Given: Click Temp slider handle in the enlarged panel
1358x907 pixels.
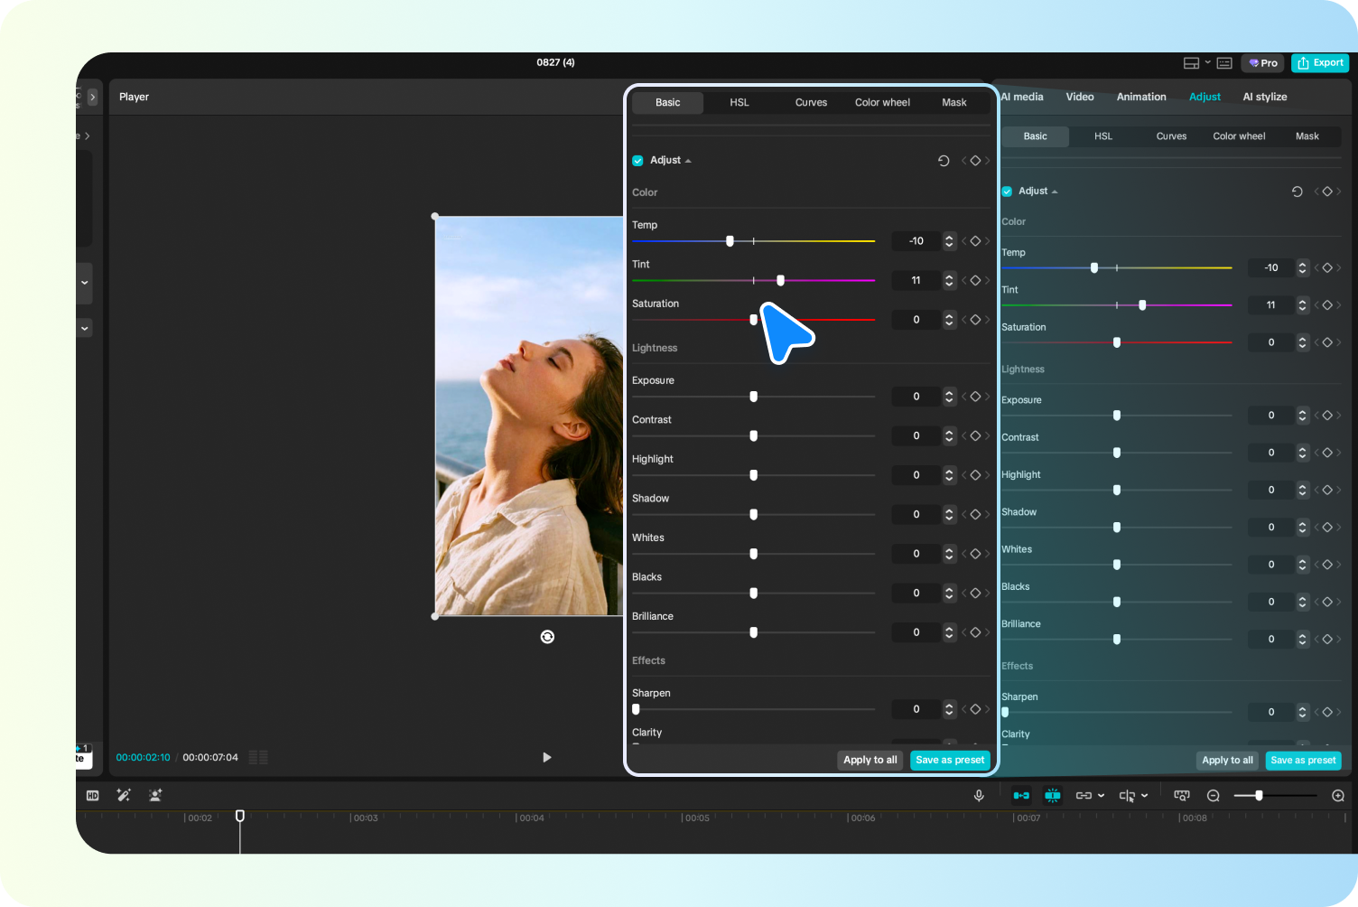Looking at the screenshot, I should (730, 241).
